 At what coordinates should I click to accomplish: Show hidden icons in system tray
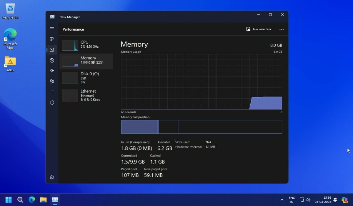point(282,200)
